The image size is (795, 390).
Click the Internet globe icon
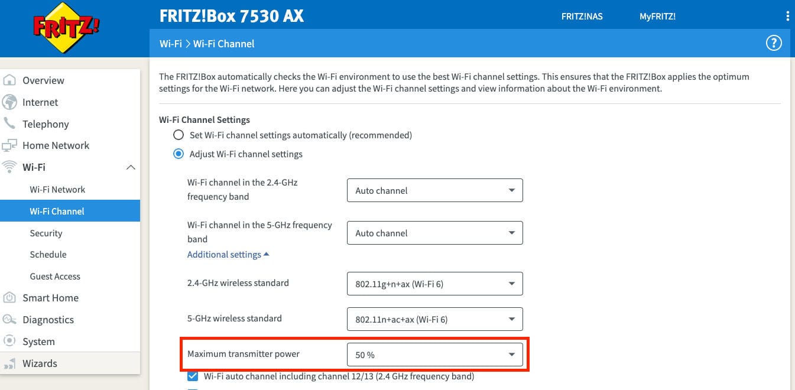(9, 102)
